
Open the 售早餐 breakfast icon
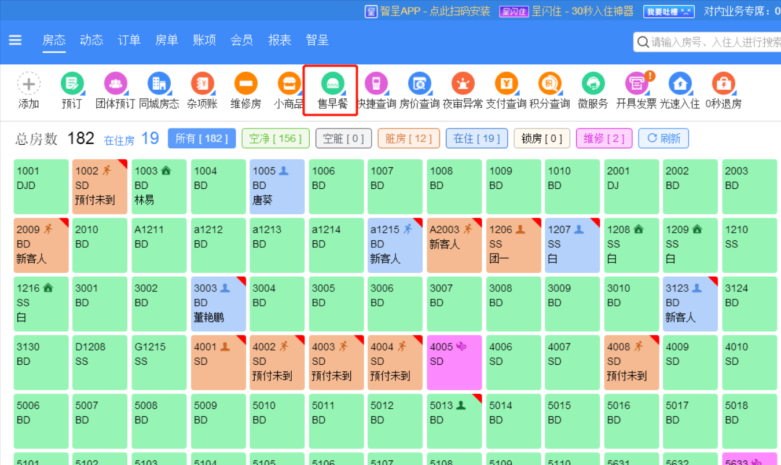click(x=332, y=84)
